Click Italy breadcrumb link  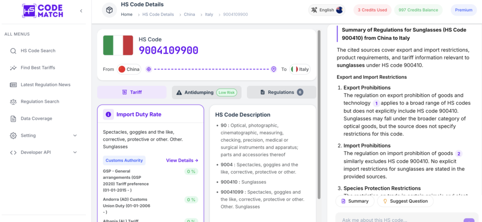(x=209, y=15)
